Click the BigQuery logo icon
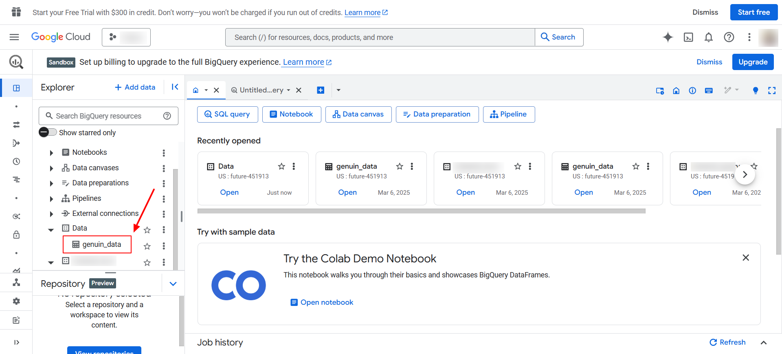Screen dimensions: 782x354 tap(16, 62)
